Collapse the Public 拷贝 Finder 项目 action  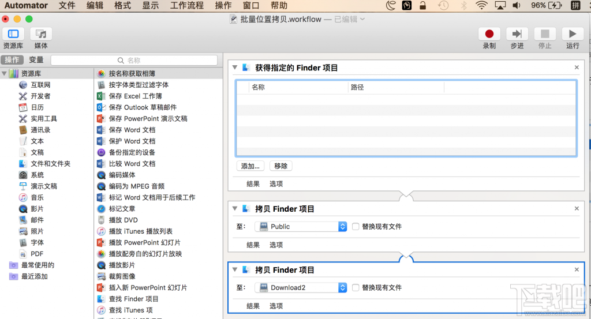[x=235, y=208]
